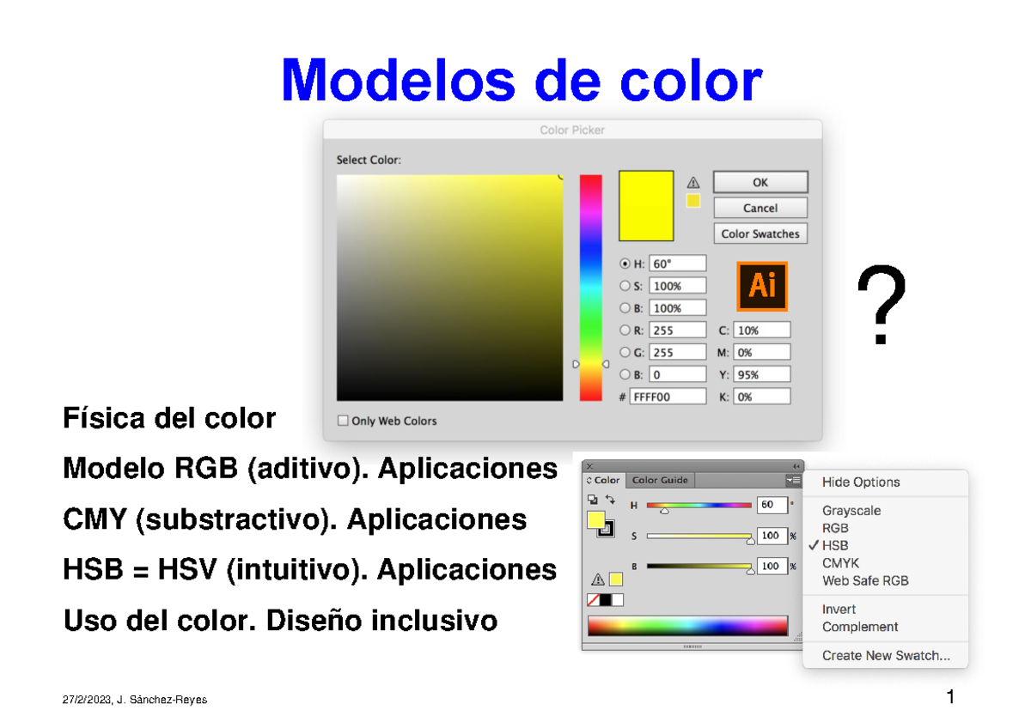Swap fill and stroke colors

(610, 500)
